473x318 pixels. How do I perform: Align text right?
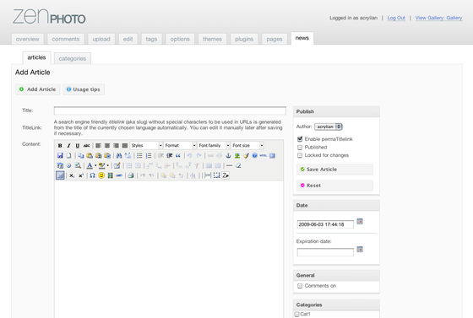116,145
